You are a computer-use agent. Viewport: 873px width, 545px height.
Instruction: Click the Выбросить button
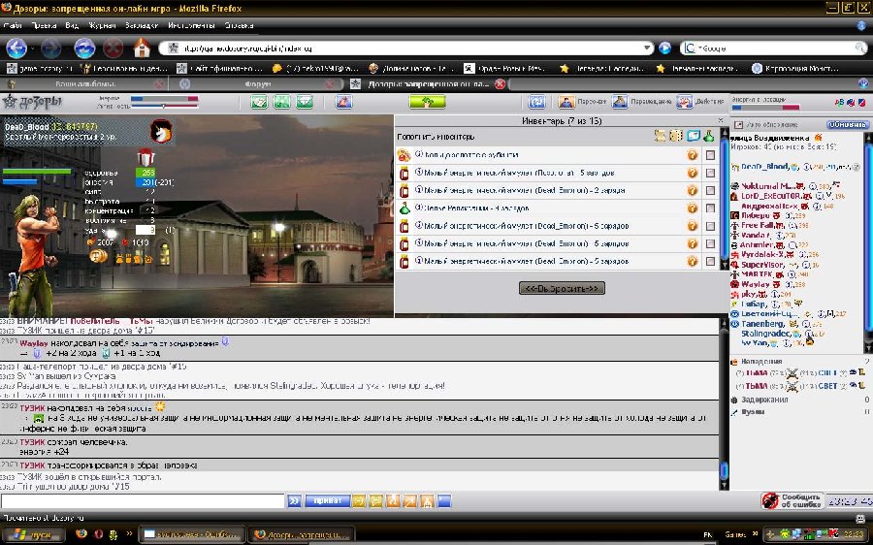click(562, 288)
